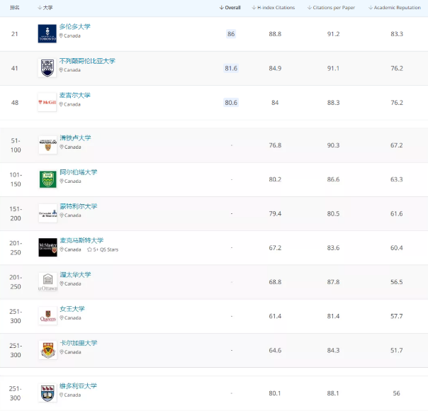428x411 pixels.
Task: Click the Queen's University logo
Action: [x=47, y=316]
